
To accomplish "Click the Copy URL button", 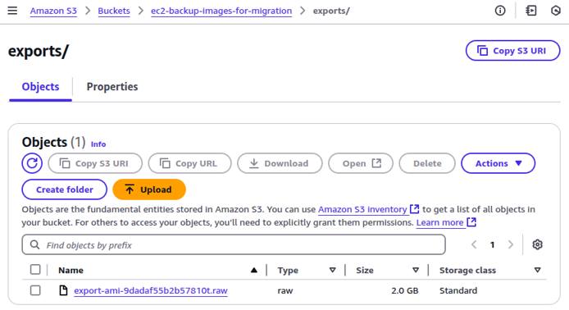I will (189, 163).
